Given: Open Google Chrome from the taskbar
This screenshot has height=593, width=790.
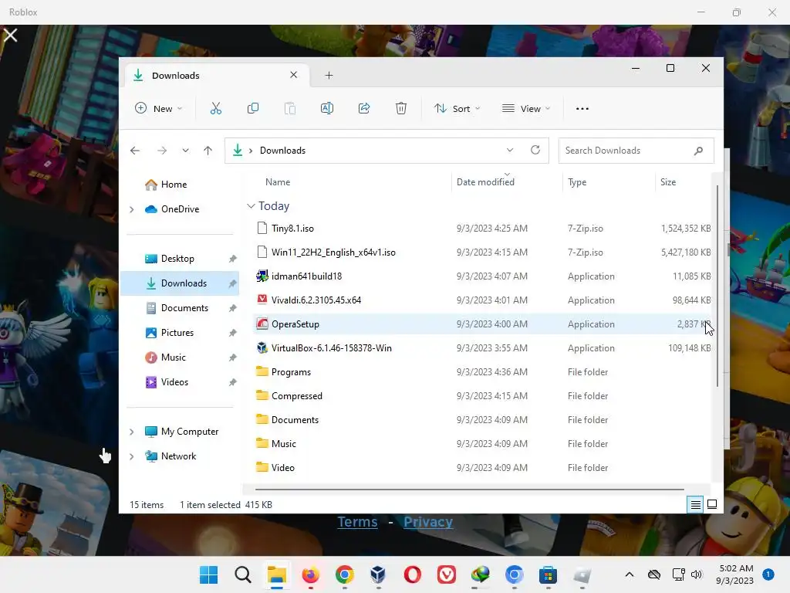Looking at the screenshot, I should [345, 574].
